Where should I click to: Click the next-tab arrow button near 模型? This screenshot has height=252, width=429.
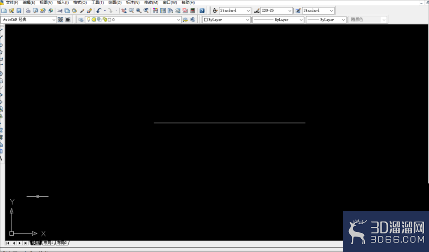click(20, 243)
